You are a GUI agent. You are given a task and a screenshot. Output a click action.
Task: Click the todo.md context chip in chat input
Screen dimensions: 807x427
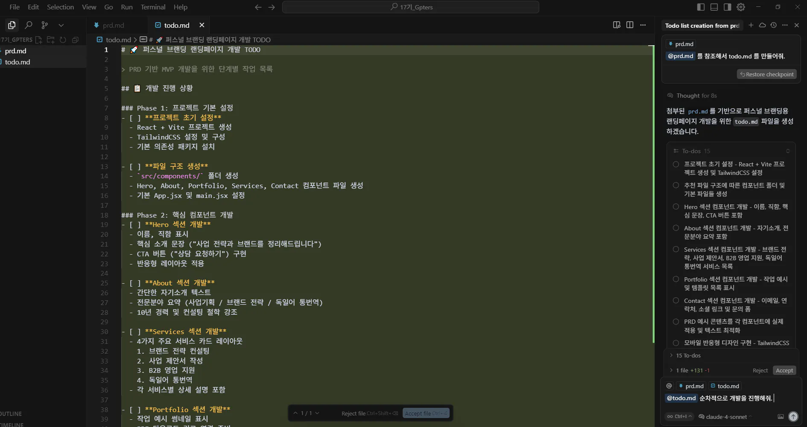point(725,386)
